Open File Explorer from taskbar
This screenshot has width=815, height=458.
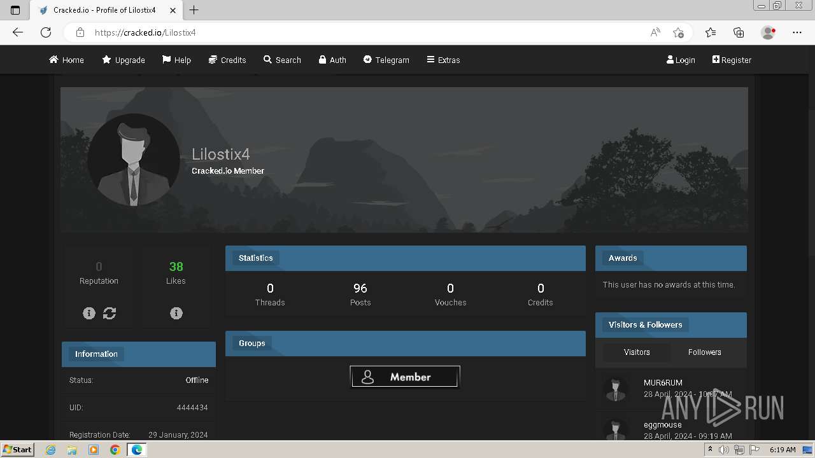click(x=72, y=450)
